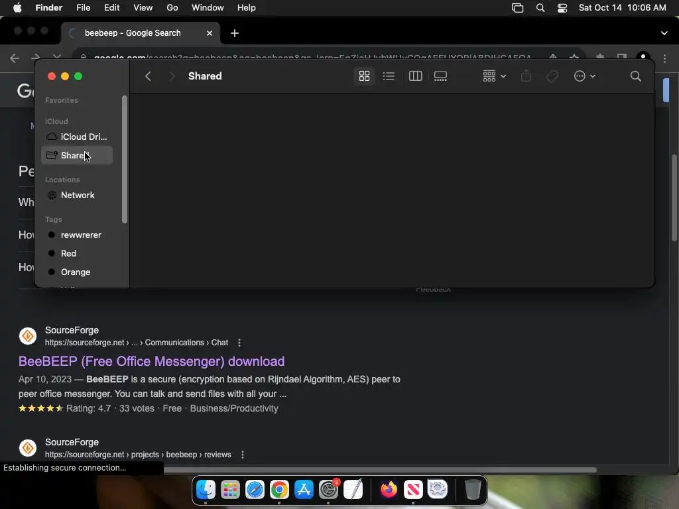Click Chrome's horizontal scrollbar
Image resolution: width=679 pixels, height=509 pixels.
click(x=380, y=470)
